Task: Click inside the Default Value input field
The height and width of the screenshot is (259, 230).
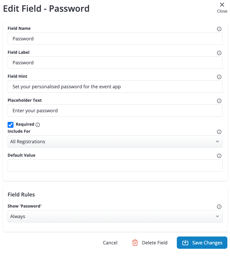Action: point(115,165)
